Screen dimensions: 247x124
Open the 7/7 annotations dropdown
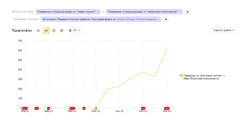click(x=75, y=31)
